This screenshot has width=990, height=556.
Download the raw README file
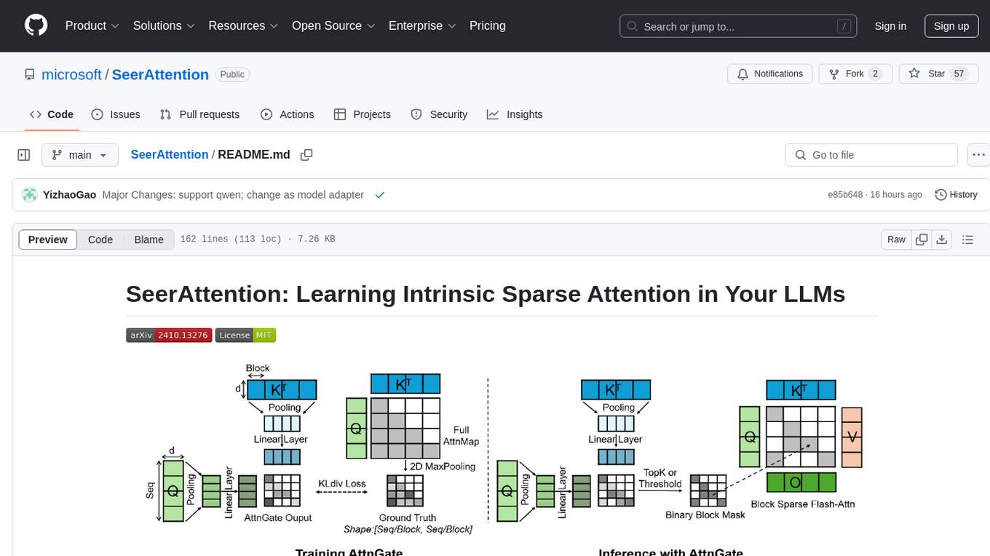pyautogui.click(x=942, y=239)
